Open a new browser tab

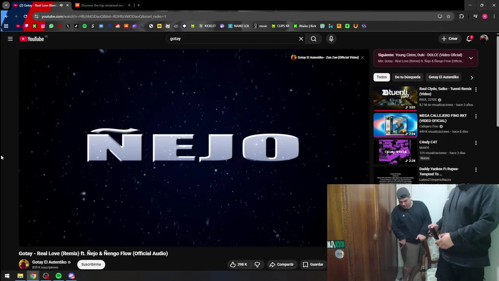[x=138, y=5]
